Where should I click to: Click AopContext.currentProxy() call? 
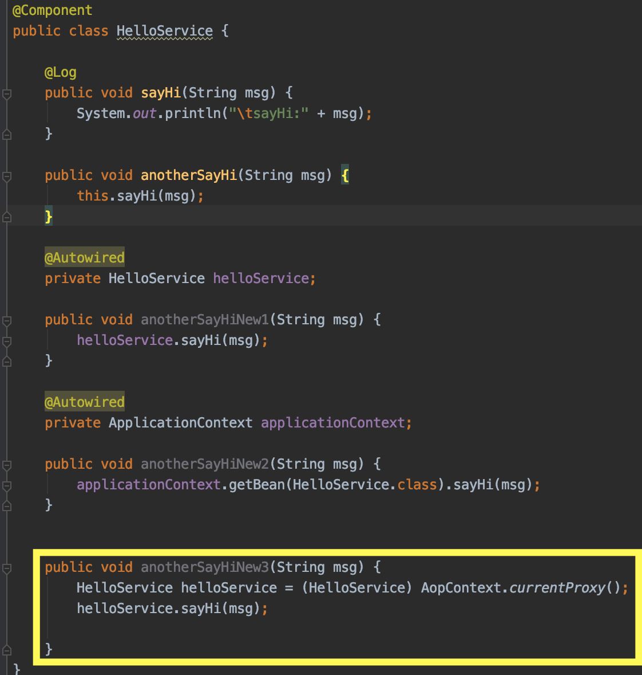click(x=521, y=587)
